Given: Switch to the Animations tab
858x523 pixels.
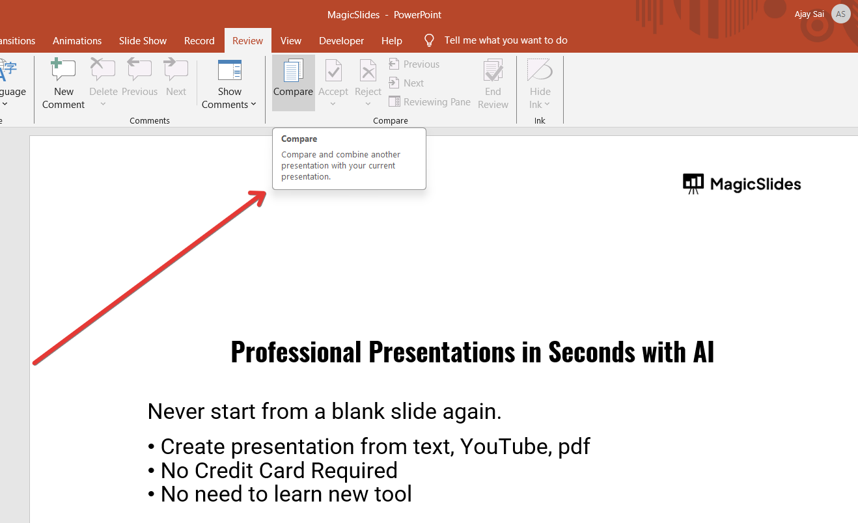Looking at the screenshot, I should (77, 40).
